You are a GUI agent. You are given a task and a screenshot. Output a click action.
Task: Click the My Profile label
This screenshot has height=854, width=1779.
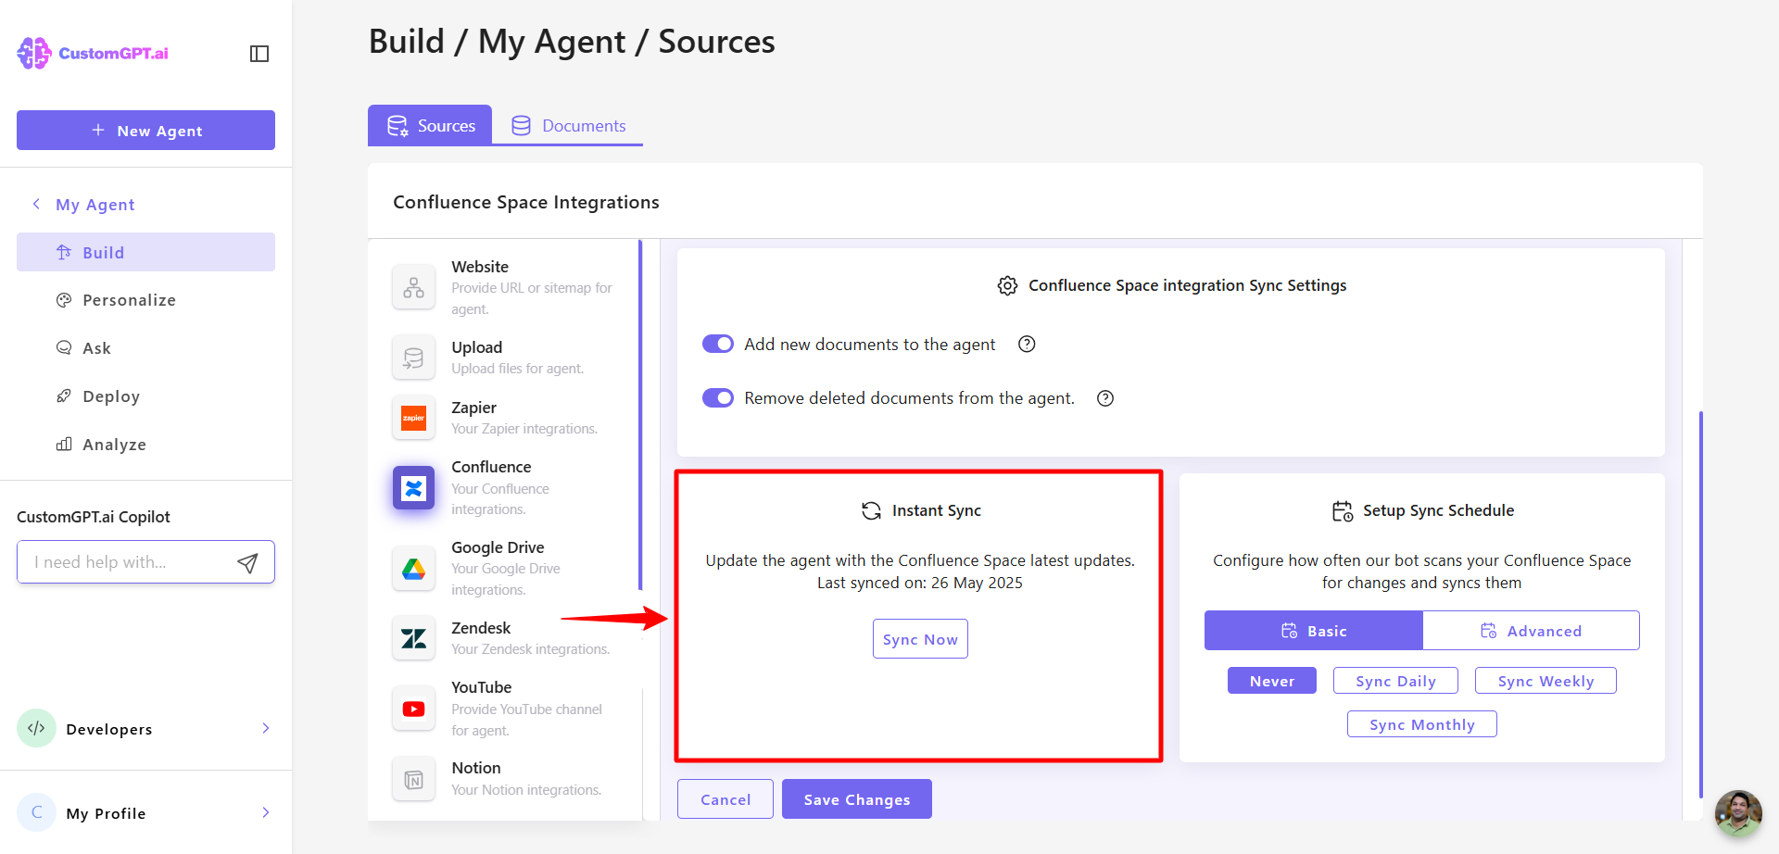(106, 813)
